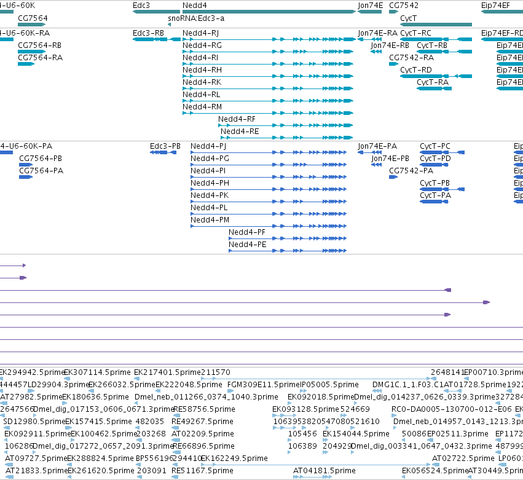Choose protein Nedd4-PK
The image size is (523, 480).
click(210, 195)
